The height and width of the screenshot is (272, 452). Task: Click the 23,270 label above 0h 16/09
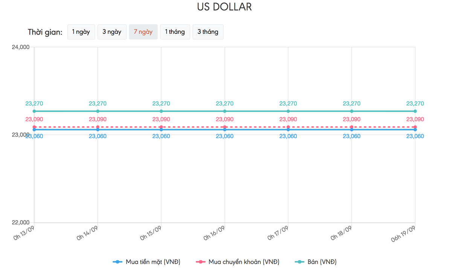tap(224, 104)
